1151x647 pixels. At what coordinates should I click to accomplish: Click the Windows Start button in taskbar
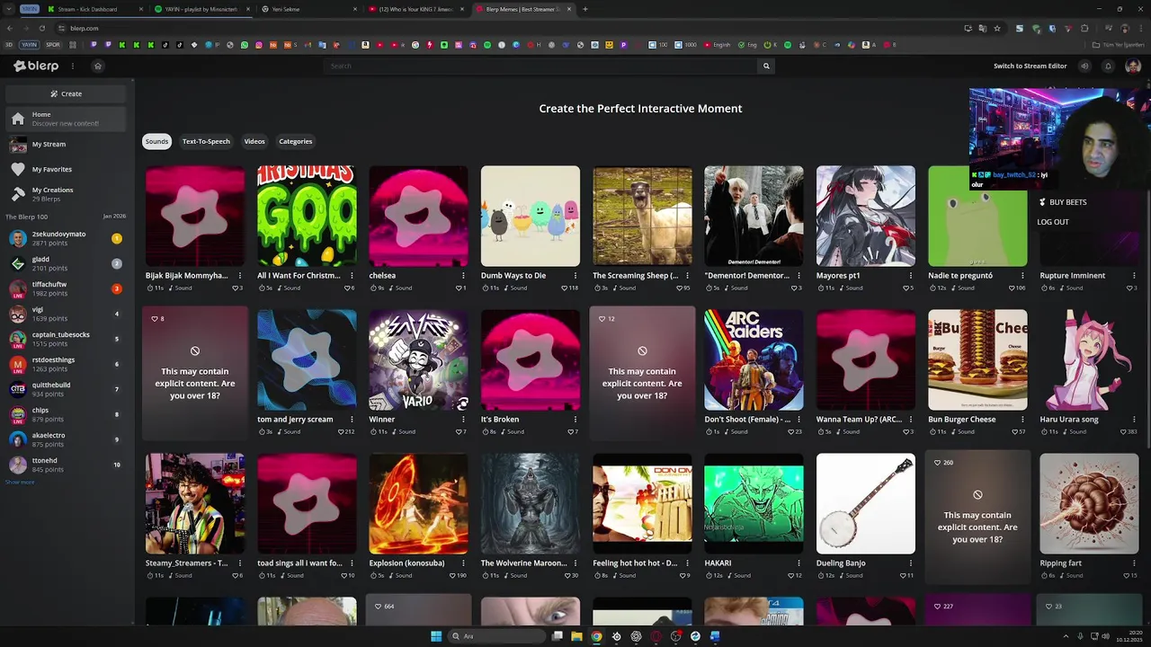pos(436,636)
